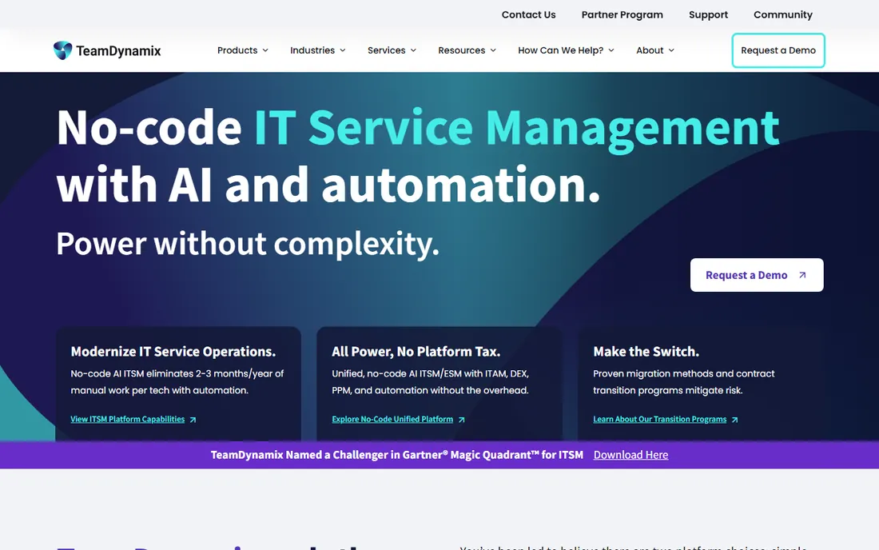
Task: Click the Make the Switch heading
Action: click(x=646, y=352)
